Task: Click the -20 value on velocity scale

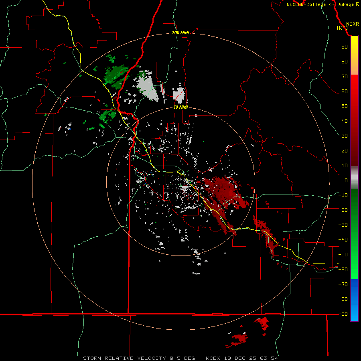Action: click(x=343, y=210)
